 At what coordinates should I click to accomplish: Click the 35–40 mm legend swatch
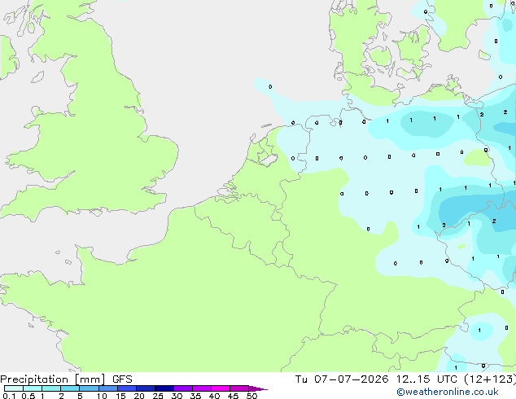click(x=202, y=388)
